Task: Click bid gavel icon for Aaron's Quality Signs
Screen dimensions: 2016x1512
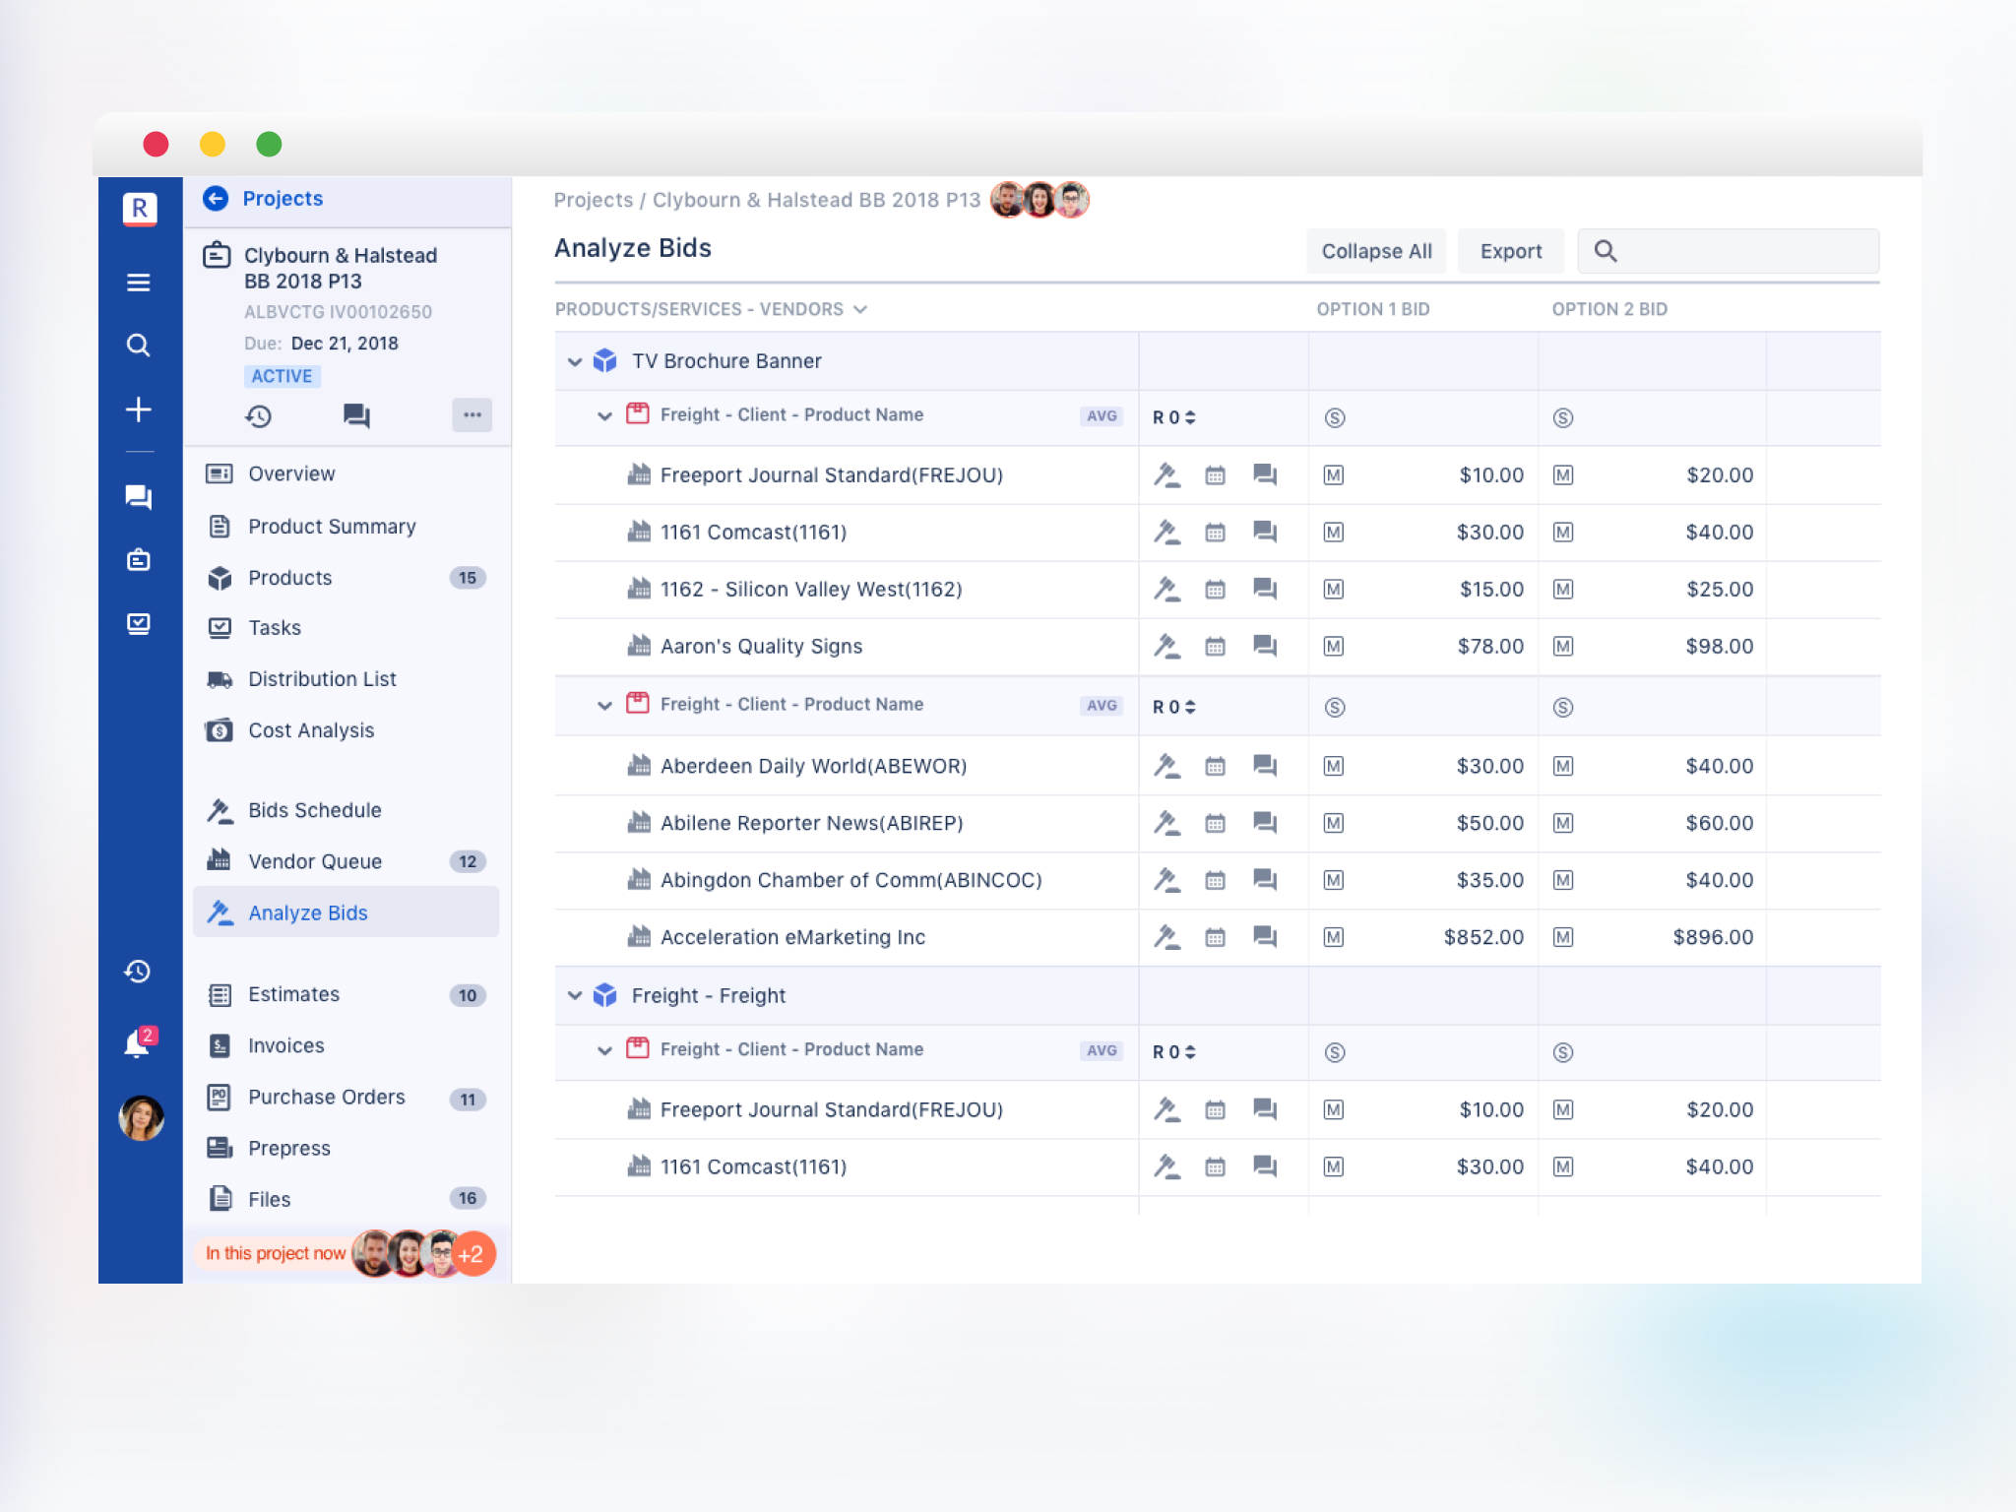Action: (1166, 646)
